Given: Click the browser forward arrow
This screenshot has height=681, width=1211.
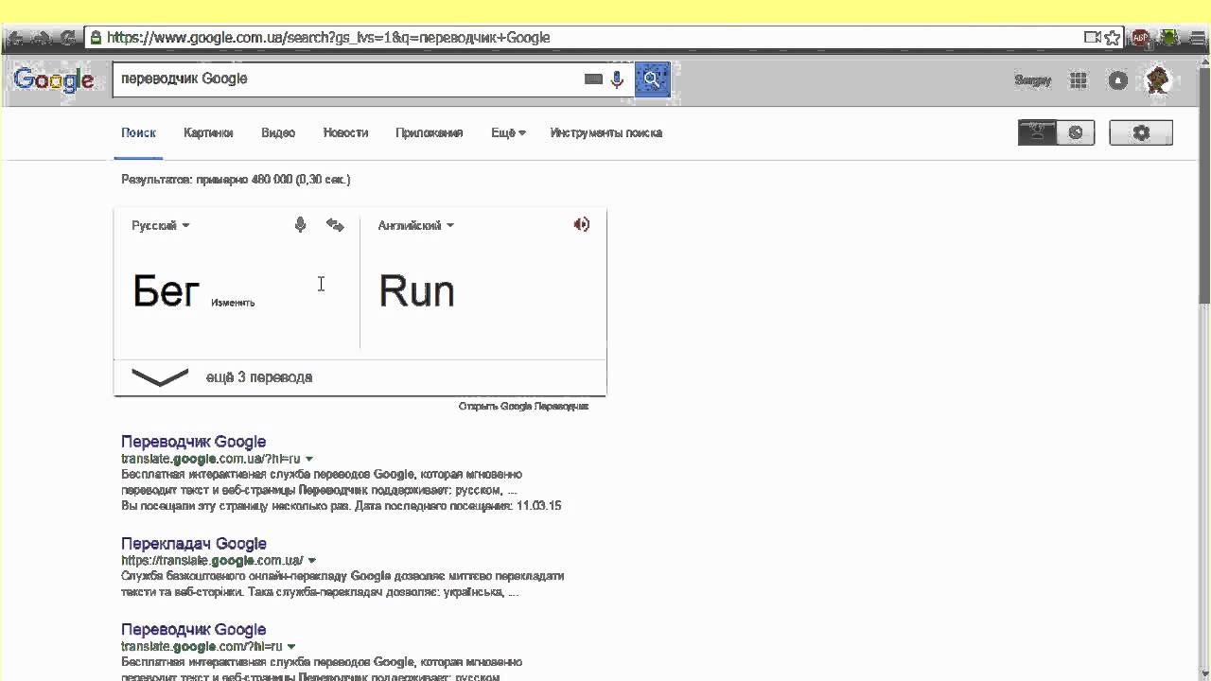Looking at the screenshot, I should 42,38.
